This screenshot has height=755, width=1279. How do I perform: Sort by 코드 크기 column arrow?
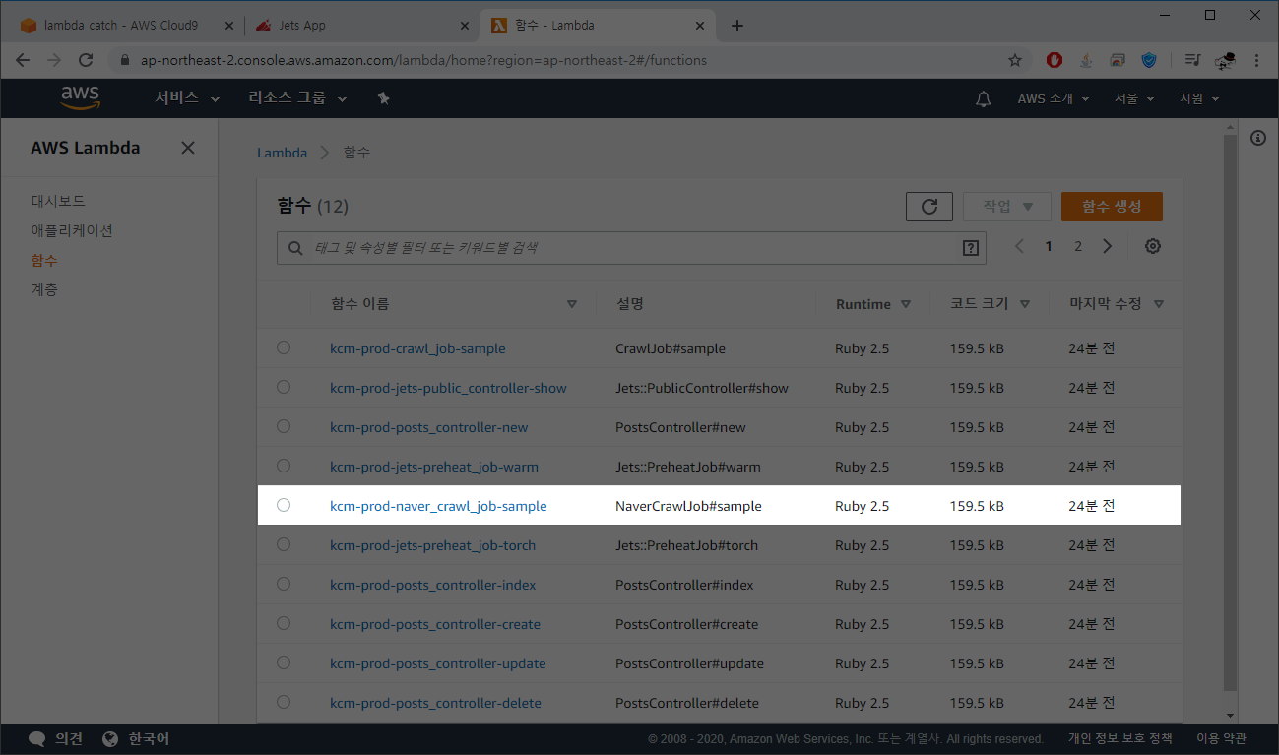tap(1025, 304)
